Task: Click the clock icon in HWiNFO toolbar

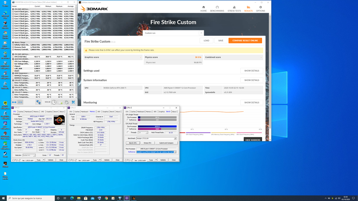Action: 54,102
